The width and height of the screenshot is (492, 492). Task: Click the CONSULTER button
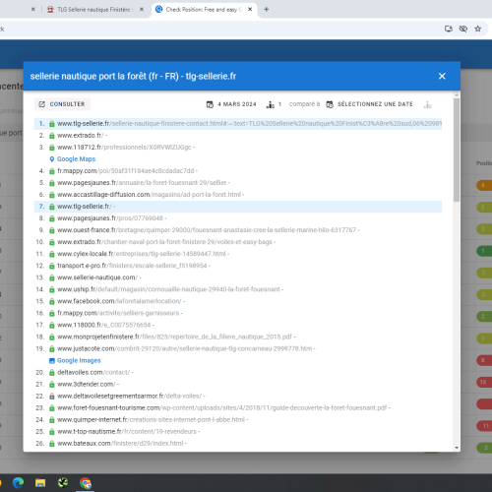62,104
